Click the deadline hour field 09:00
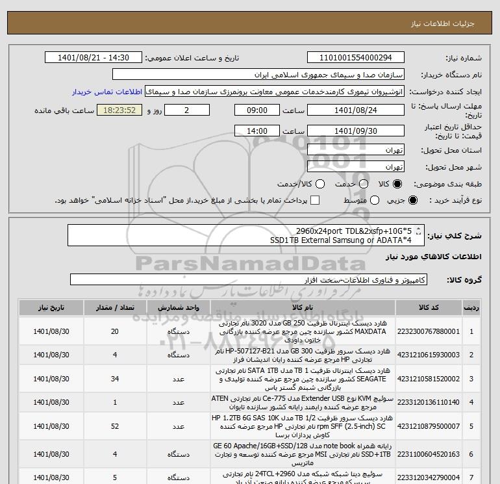This screenshot has height=484, width=500. coord(257,110)
